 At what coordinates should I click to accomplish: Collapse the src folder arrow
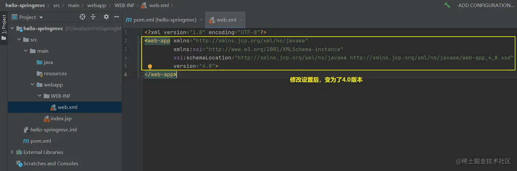click(19, 40)
